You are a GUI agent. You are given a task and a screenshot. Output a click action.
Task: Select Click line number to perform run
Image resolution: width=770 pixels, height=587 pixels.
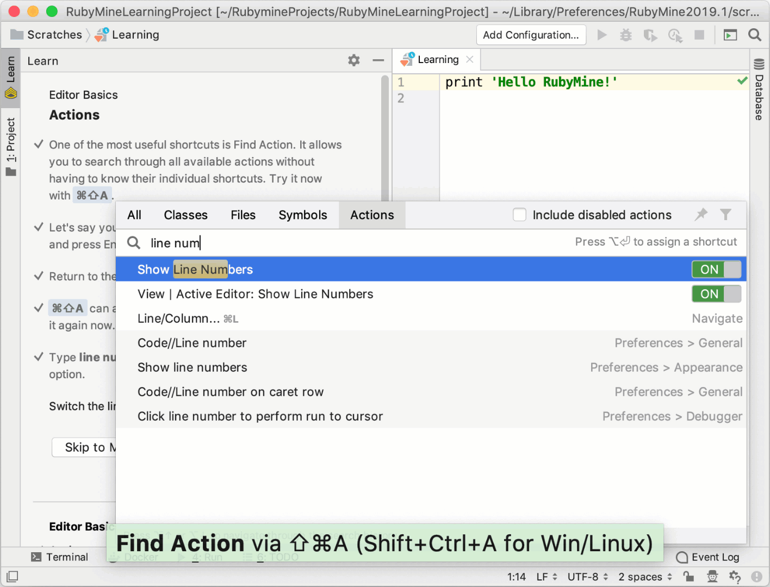coord(431,416)
